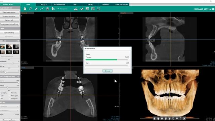Click Нарисовать кривую button
Viewport: 215px width, 121px height.
(x=9, y=12)
